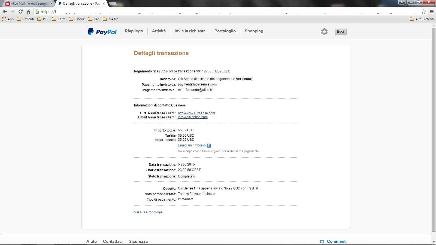Reload the page with the refresh icon

click(20, 11)
